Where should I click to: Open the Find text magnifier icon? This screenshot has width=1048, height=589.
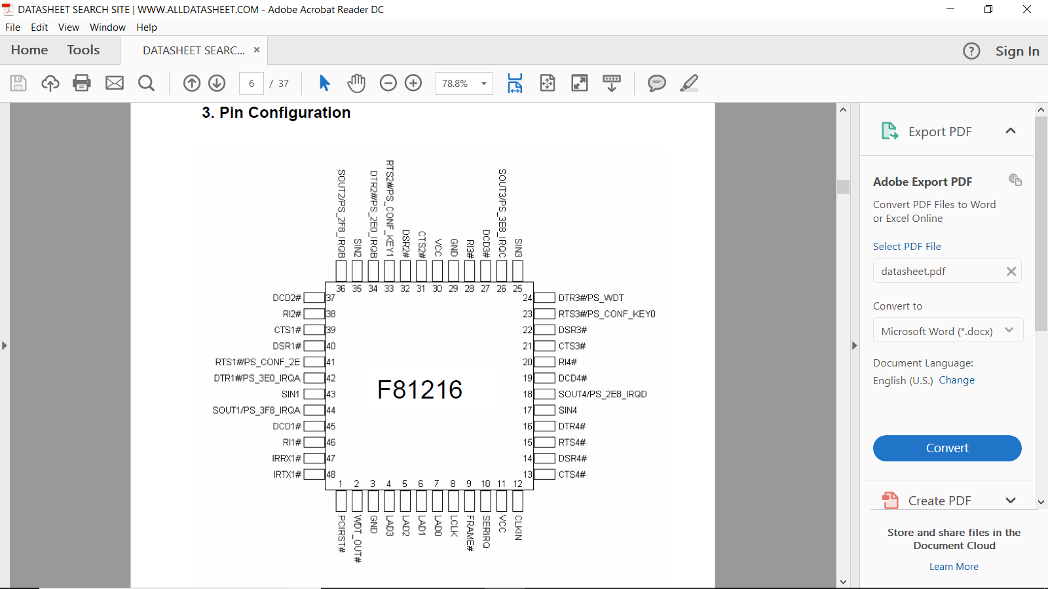click(147, 83)
